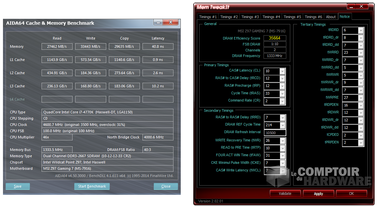Open the Timings #3 tab
The image size is (377, 207).
point(250,17)
